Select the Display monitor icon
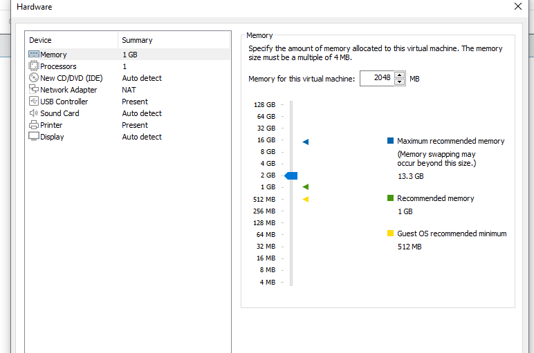This screenshot has width=534, height=353. pyautogui.click(x=34, y=136)
